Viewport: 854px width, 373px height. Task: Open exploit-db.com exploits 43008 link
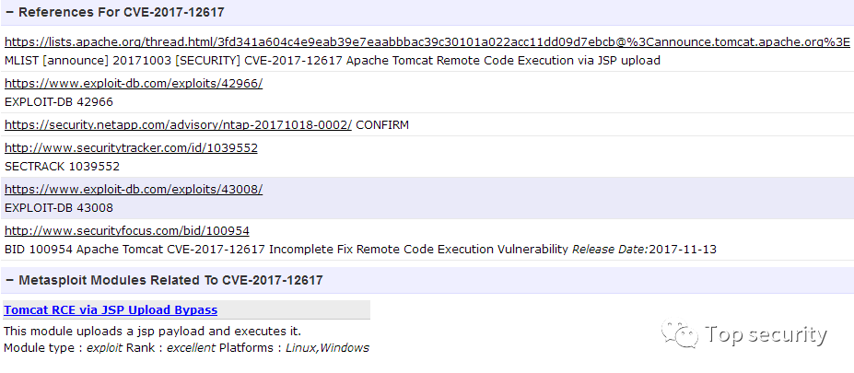point(134,190)
